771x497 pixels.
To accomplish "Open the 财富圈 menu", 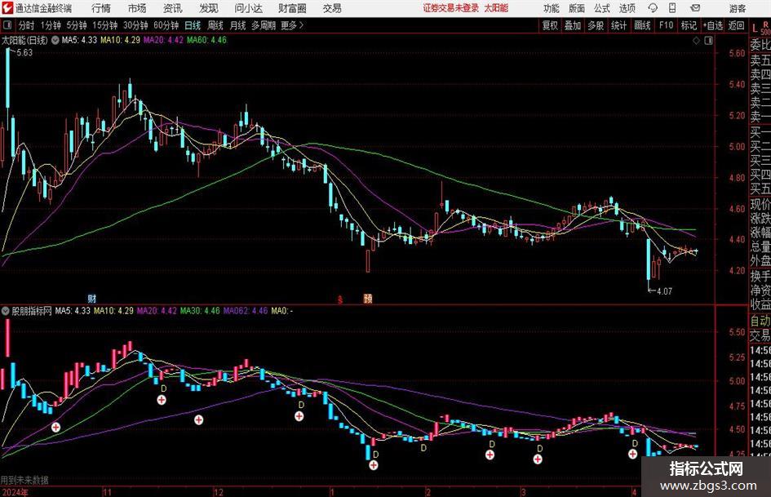I will (x=292, y=8).
